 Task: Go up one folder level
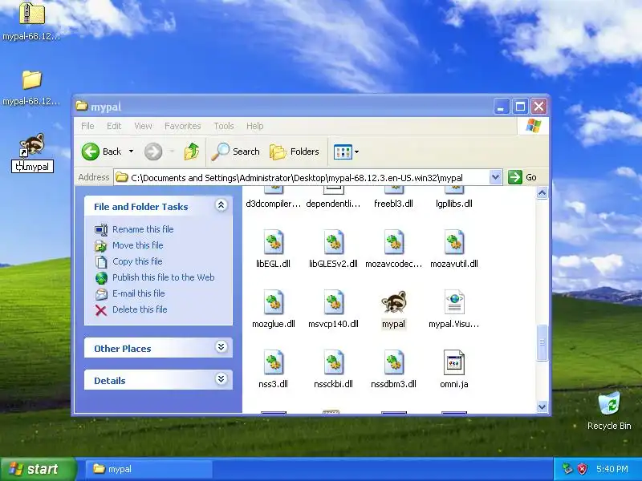coord(192,152)
